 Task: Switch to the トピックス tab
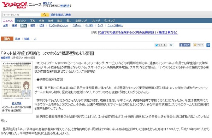point(21,21)
